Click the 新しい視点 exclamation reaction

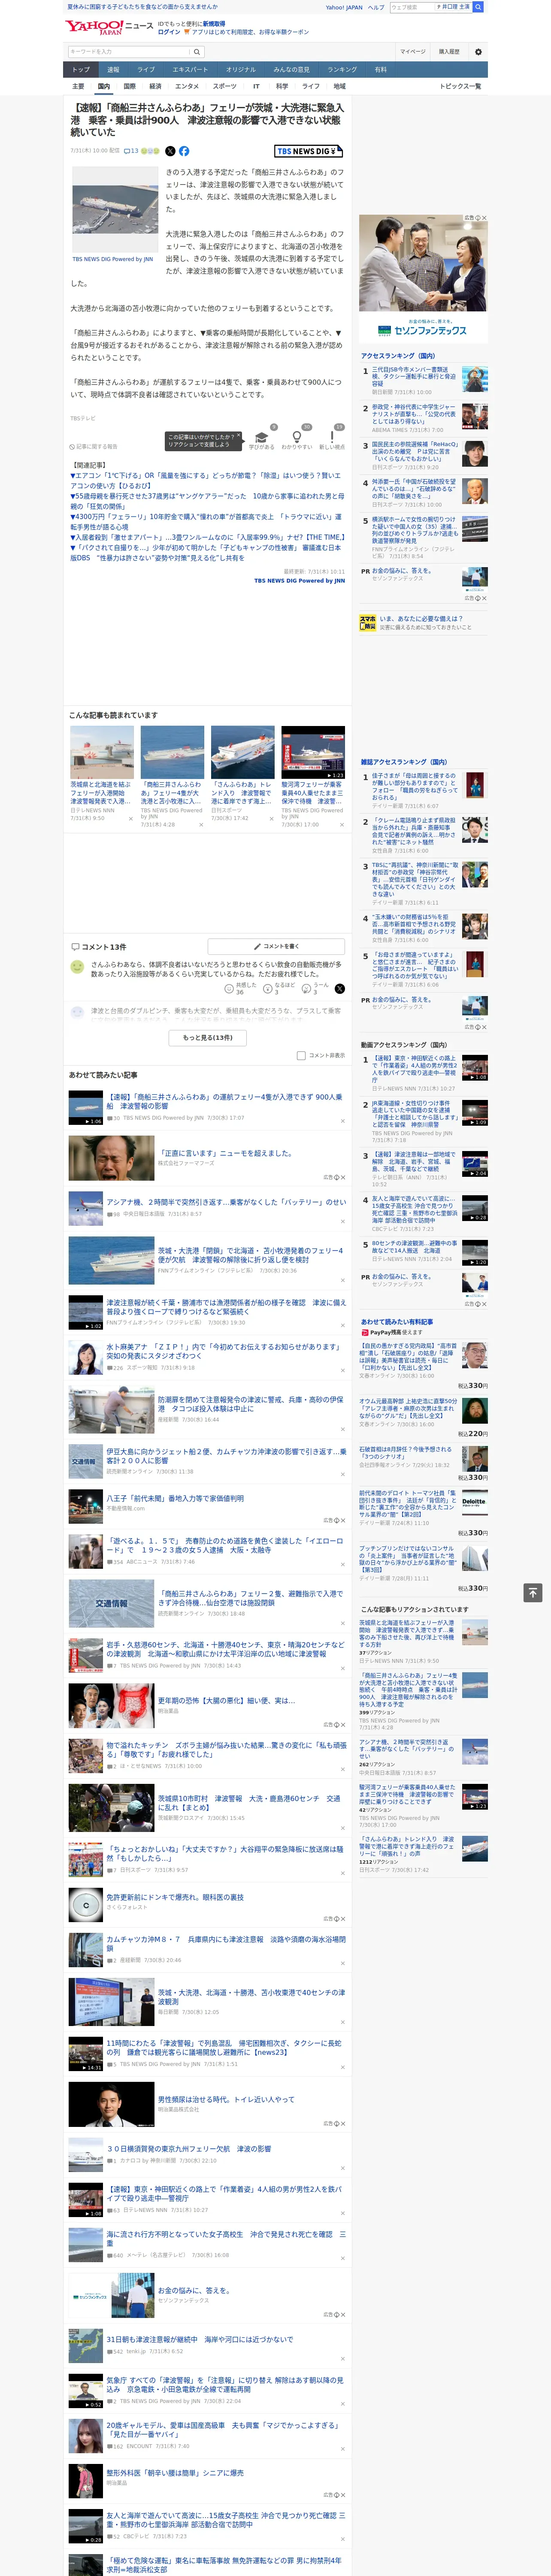(332, 438)
